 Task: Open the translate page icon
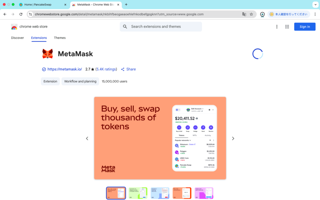pyautogui.click(x=244, y=14)
